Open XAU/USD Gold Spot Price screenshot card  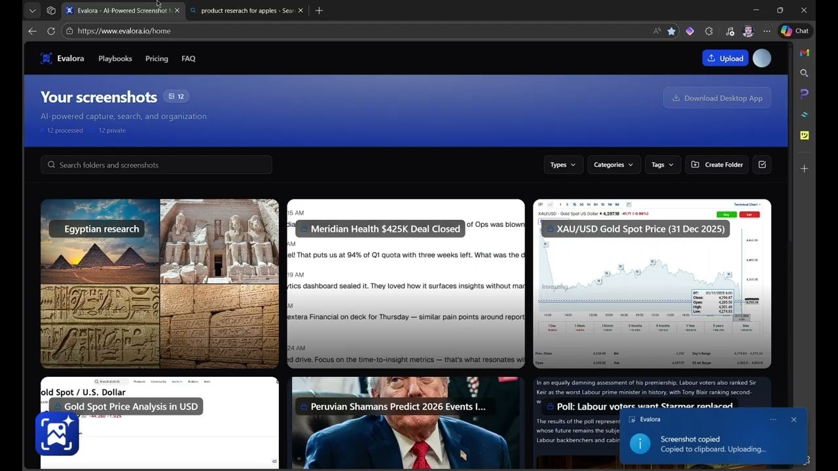(652, 283)
